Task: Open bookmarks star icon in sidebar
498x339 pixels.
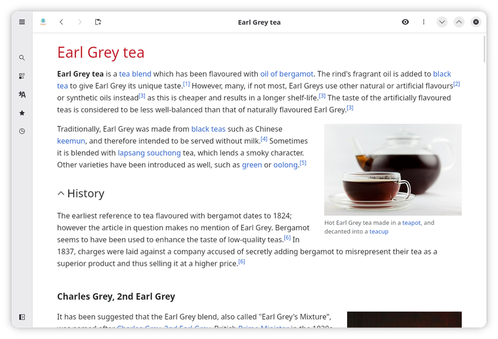Action: (x=22, y=113)
